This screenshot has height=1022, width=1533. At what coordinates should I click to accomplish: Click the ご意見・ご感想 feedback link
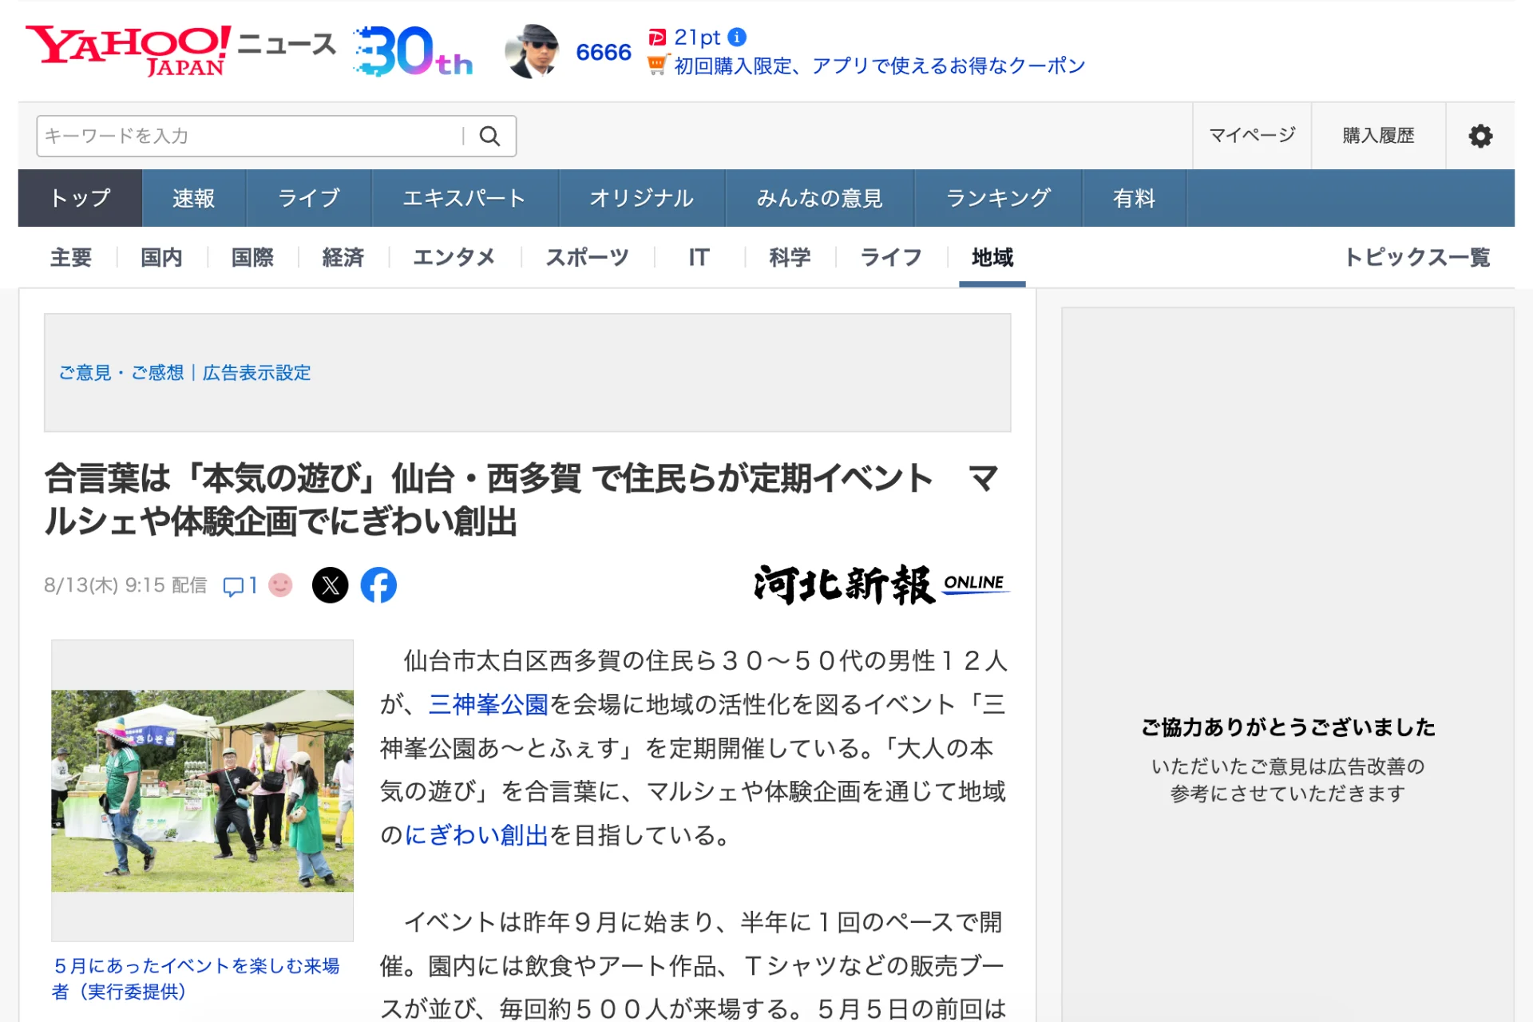(x=121, y=373)
